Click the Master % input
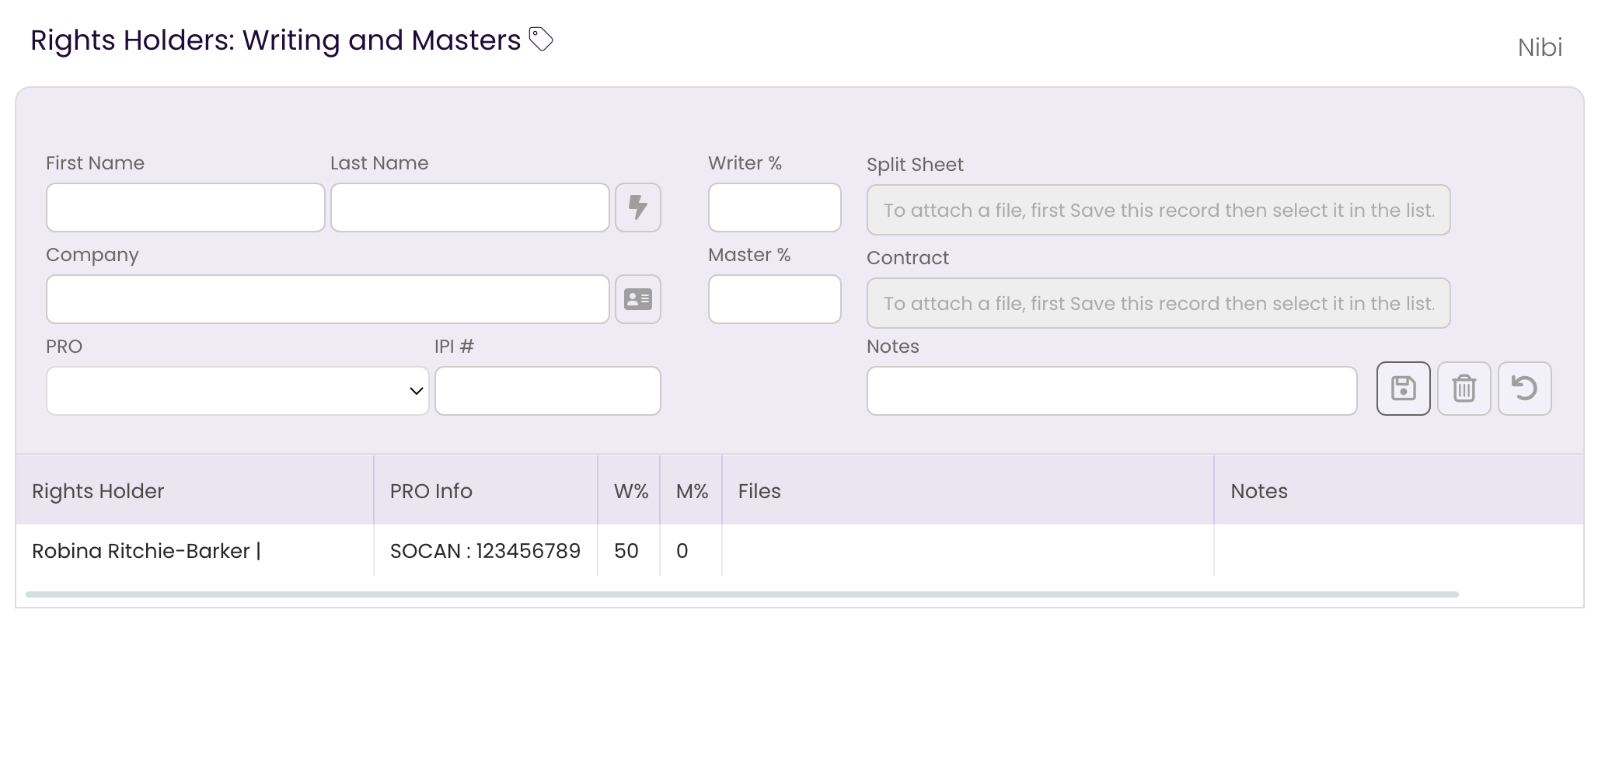This screenshot has height=760, width=1605. tap(775, 299)
